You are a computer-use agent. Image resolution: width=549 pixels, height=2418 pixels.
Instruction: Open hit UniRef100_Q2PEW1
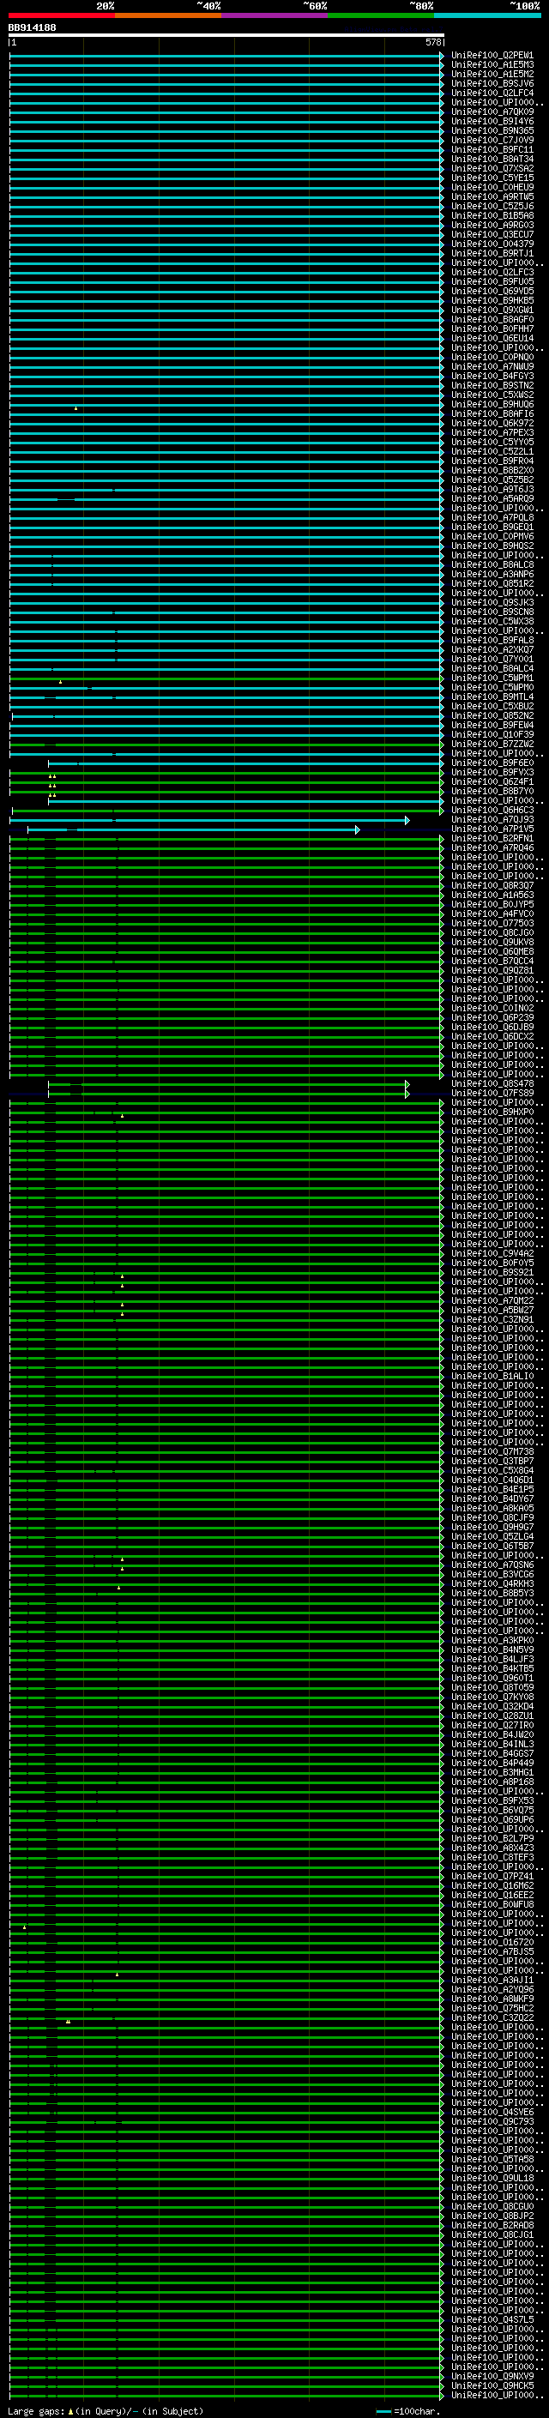click(x=492, y=56)
